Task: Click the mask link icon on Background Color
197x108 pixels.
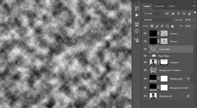Action: tap(159, 87)
